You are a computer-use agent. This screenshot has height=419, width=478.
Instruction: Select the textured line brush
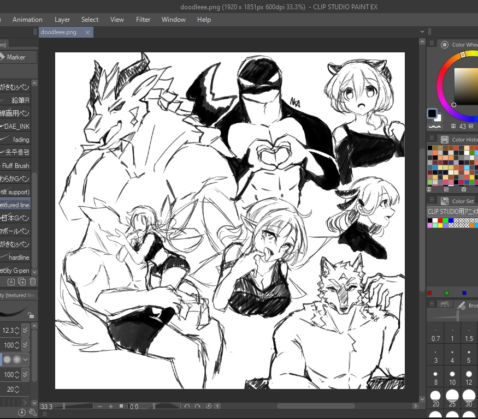(15, 205)
